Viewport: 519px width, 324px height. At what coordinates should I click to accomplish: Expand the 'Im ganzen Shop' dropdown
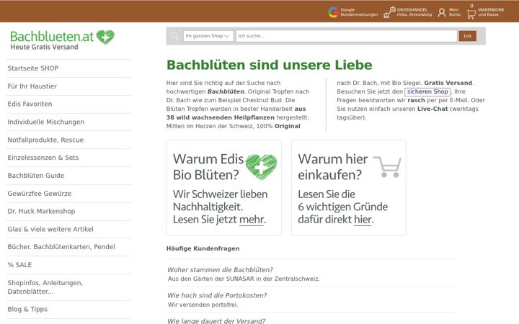point(208,36)
